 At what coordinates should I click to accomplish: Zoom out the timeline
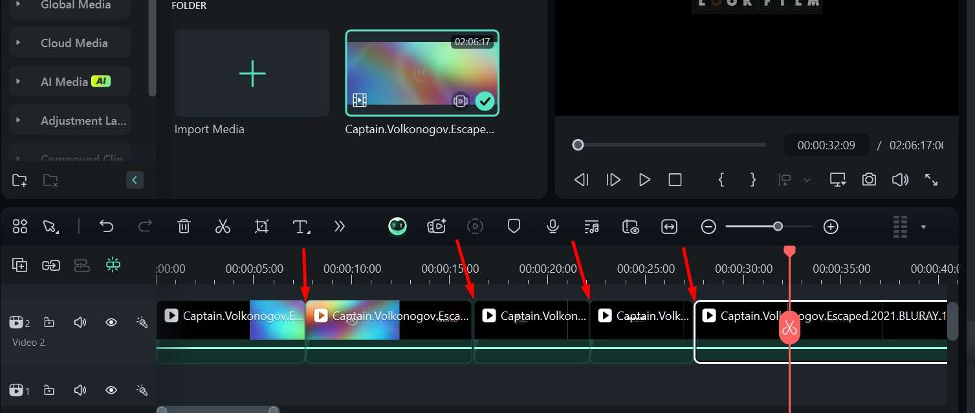pyautogui.click(x=708, y=227)
